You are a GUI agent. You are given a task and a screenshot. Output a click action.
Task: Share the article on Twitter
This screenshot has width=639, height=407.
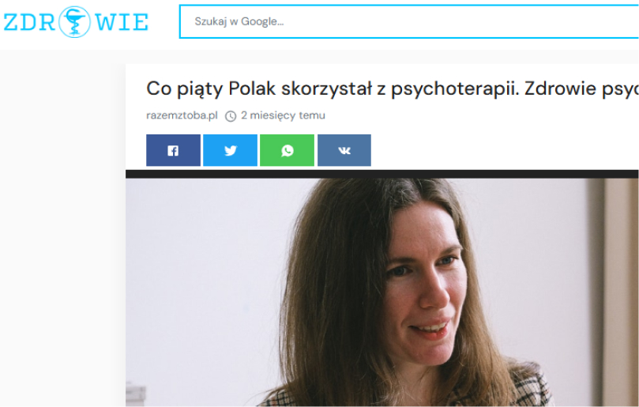pyautogui.click(x=231, y=150)
